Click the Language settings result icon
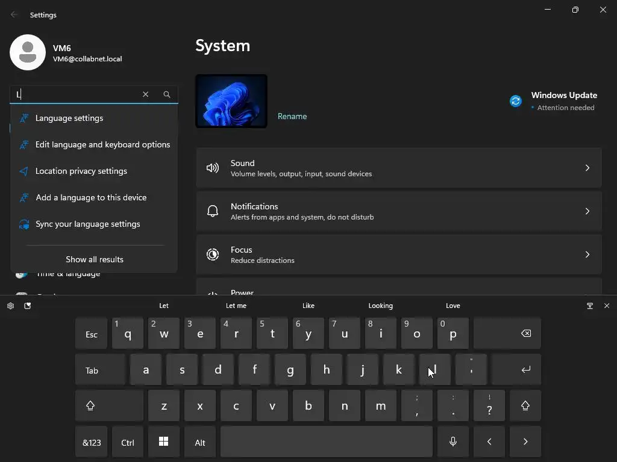 (24, 119)
